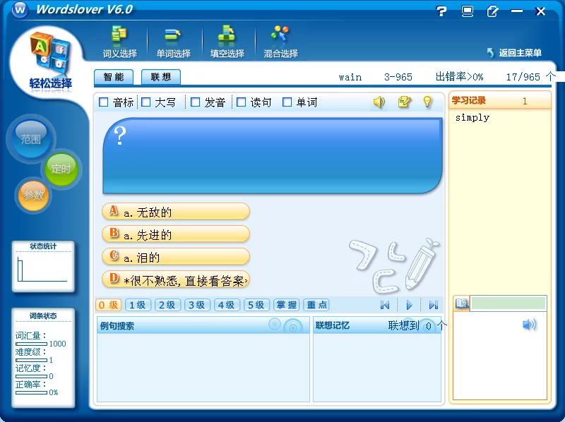
Task: Minimize the Wordslover window
Action: coord(516,11)
